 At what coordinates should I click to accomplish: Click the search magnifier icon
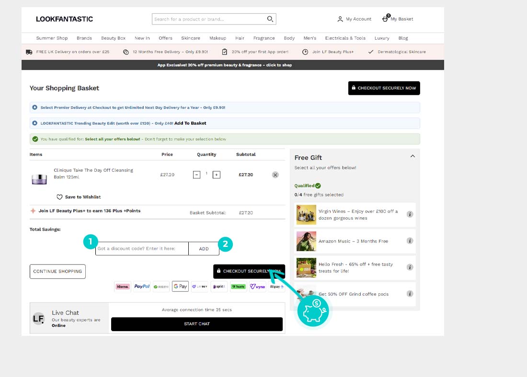270,19
